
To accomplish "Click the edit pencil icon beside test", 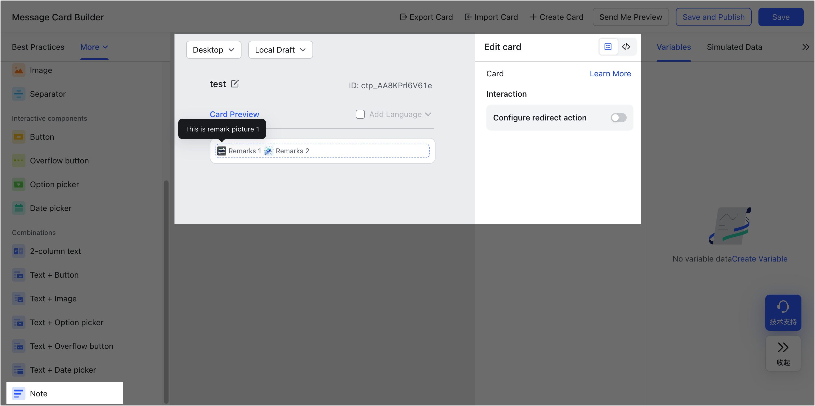I will 235,84.
